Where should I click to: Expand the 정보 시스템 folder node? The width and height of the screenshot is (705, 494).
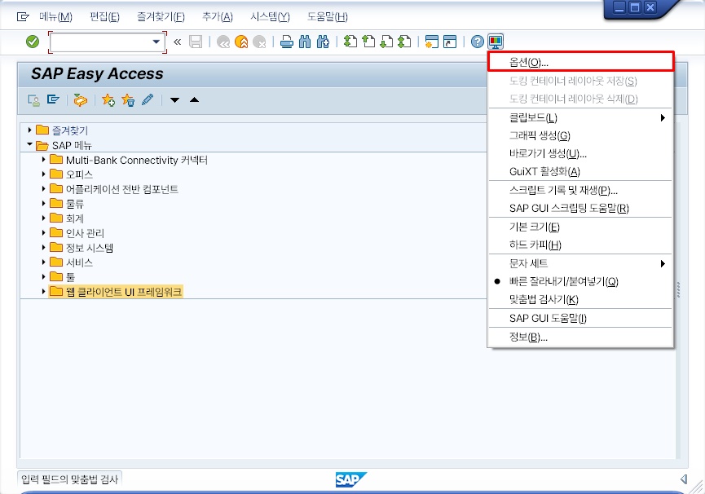coord(44,247)
